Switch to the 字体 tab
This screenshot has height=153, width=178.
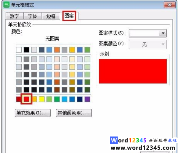(x=33, y=16)
